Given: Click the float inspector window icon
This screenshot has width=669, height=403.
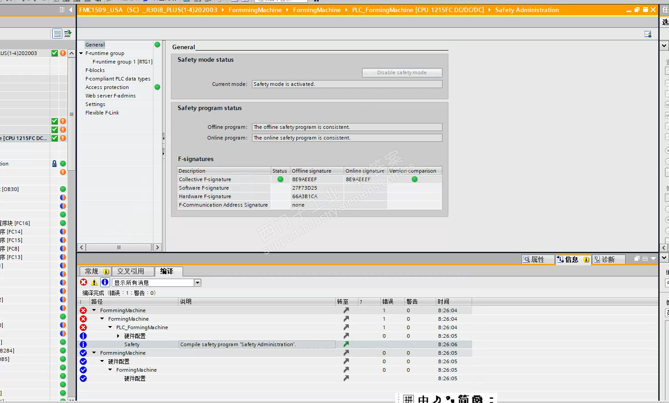Looking at the screenshot, I should click(637, 259).
